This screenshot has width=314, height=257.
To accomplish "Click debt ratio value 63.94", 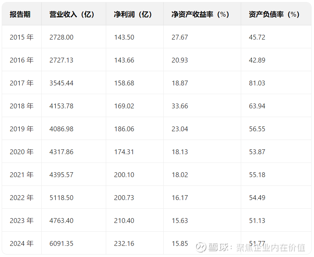I will [x=257, y=106].
